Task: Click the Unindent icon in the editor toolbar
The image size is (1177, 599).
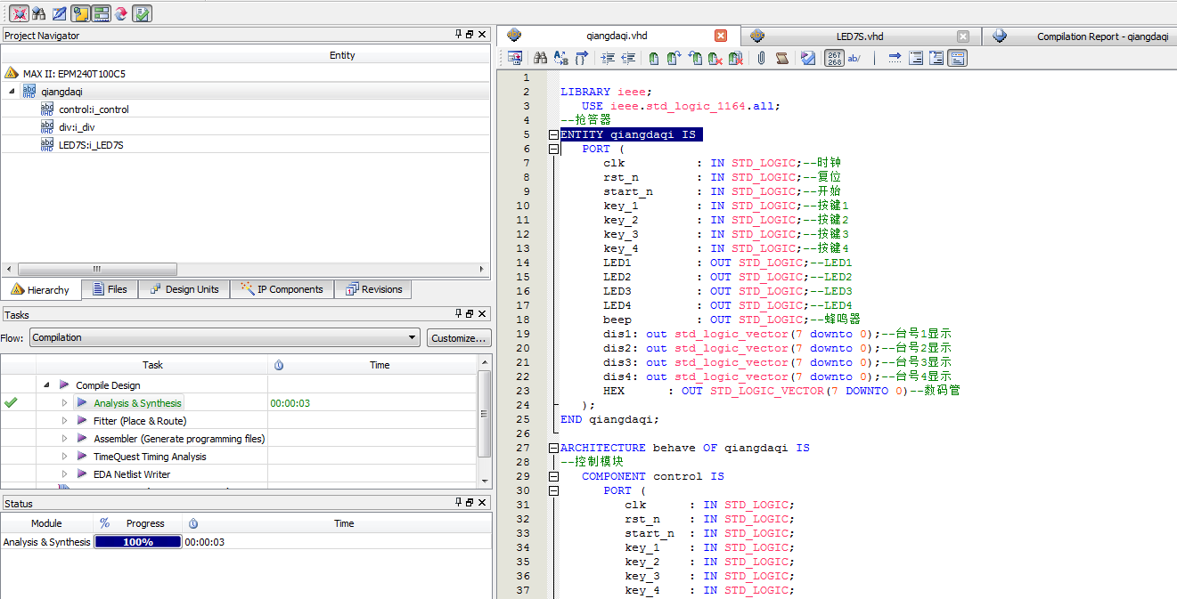Action: 626,57
